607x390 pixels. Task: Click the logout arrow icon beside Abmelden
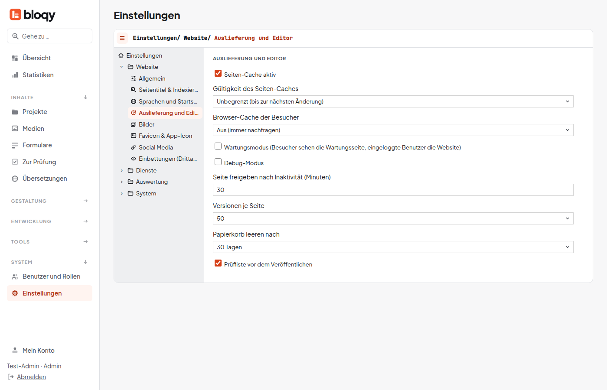[x=11, y=377]
